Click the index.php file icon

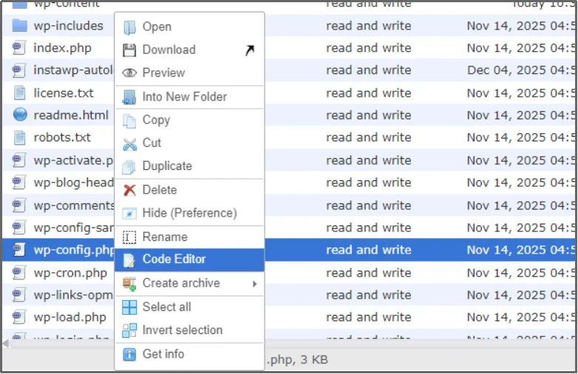pyautogui.click(x=19, y=48)
